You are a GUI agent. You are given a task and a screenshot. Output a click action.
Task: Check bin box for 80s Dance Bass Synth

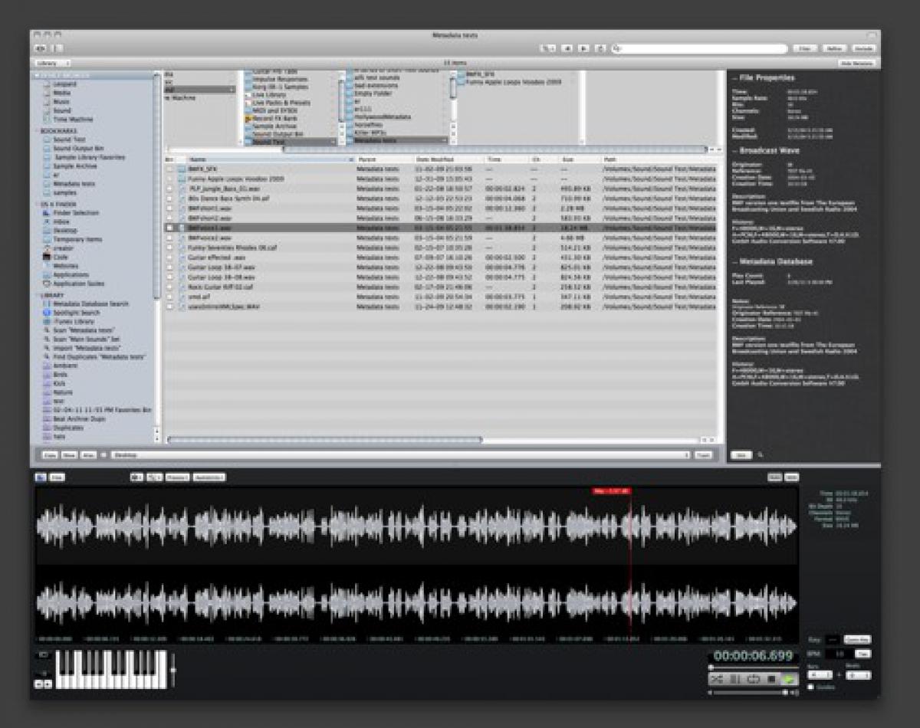170,198
